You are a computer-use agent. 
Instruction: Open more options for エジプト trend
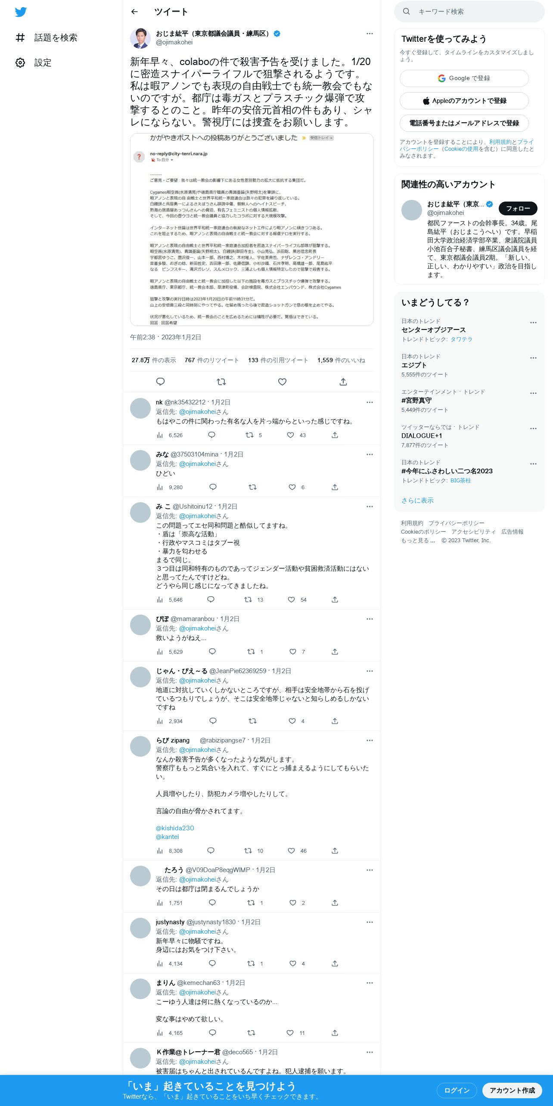click(x=533, y=358)
